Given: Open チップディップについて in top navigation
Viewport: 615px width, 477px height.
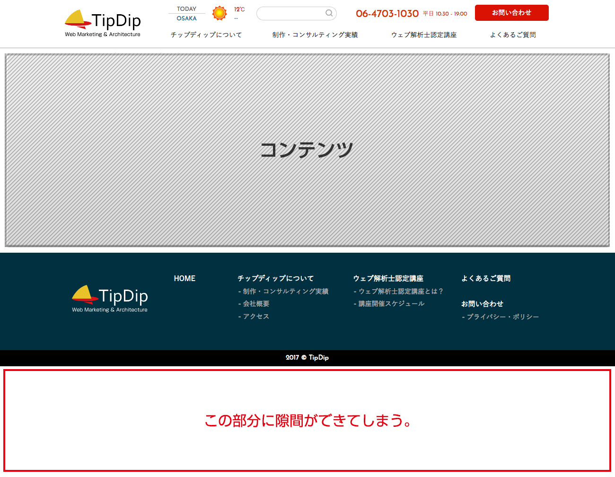Looking at the screenshot, I should 206,35.
